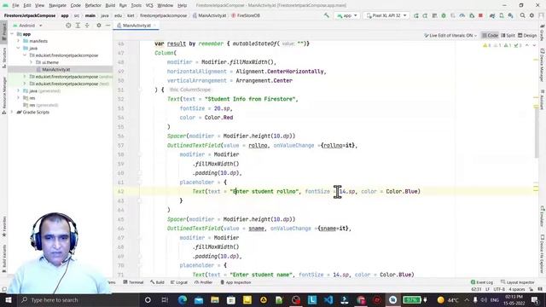Toggle the Emulator sidebar button
546x307 pixels.
click(543, 216)
